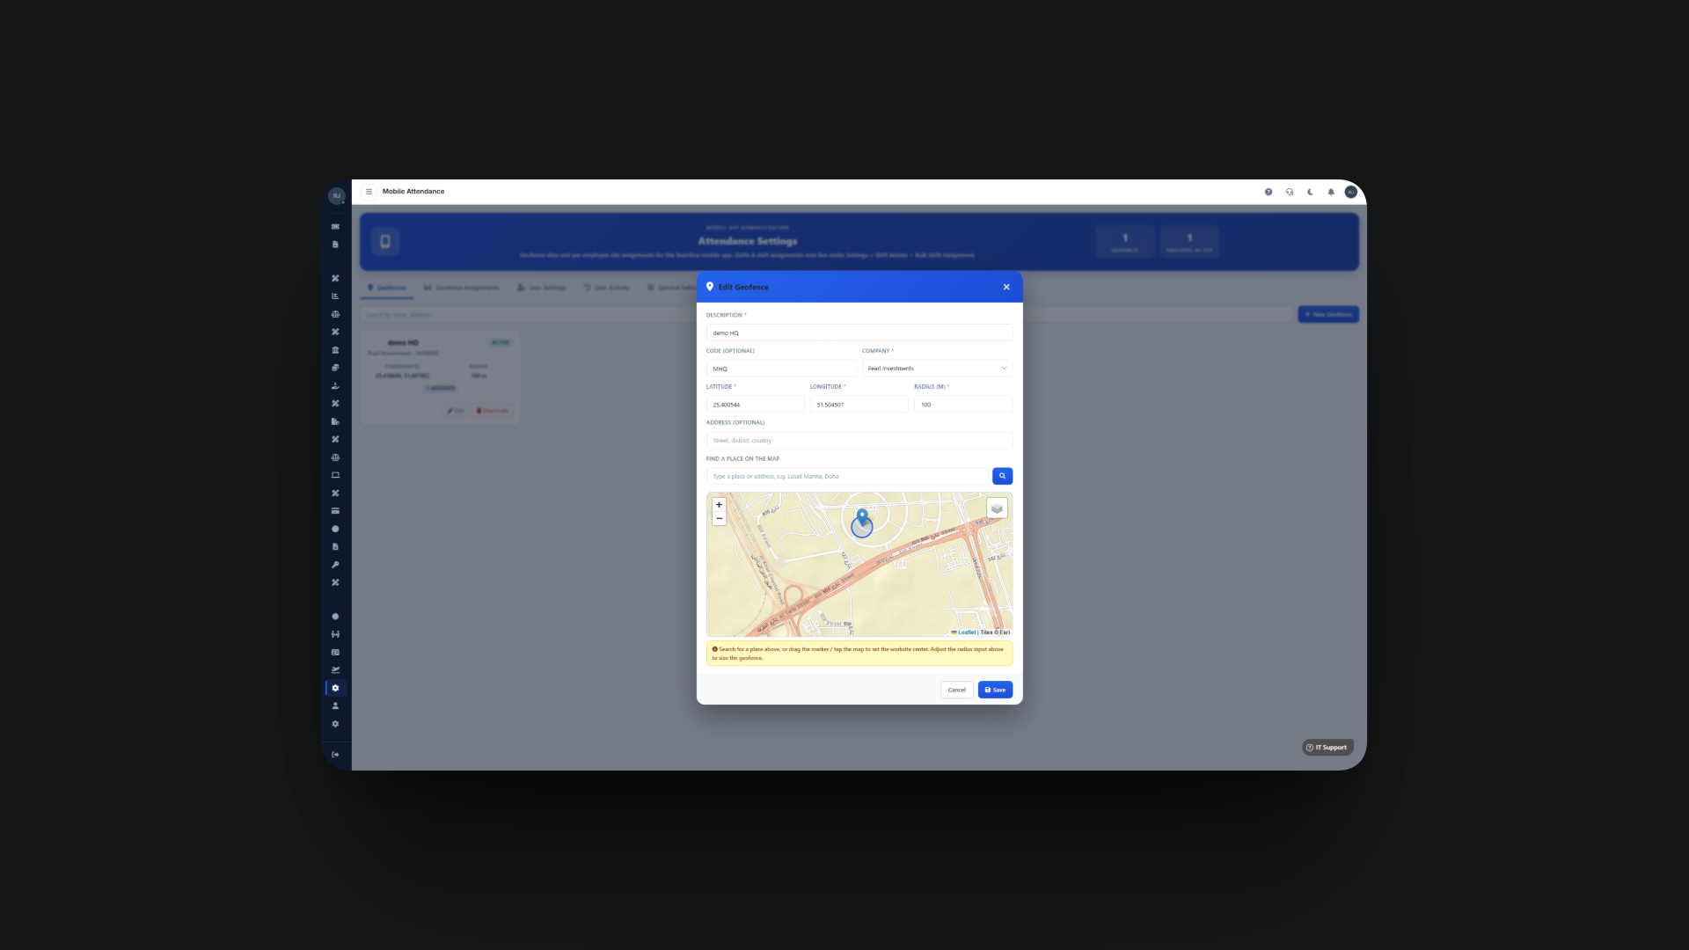Open the notifications bell

click(x=1331, y=192)
